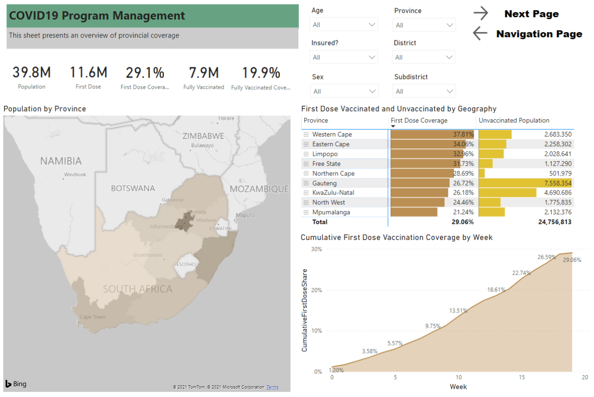Click the Next Page label
594x397 pixels.
pos(531,14)
